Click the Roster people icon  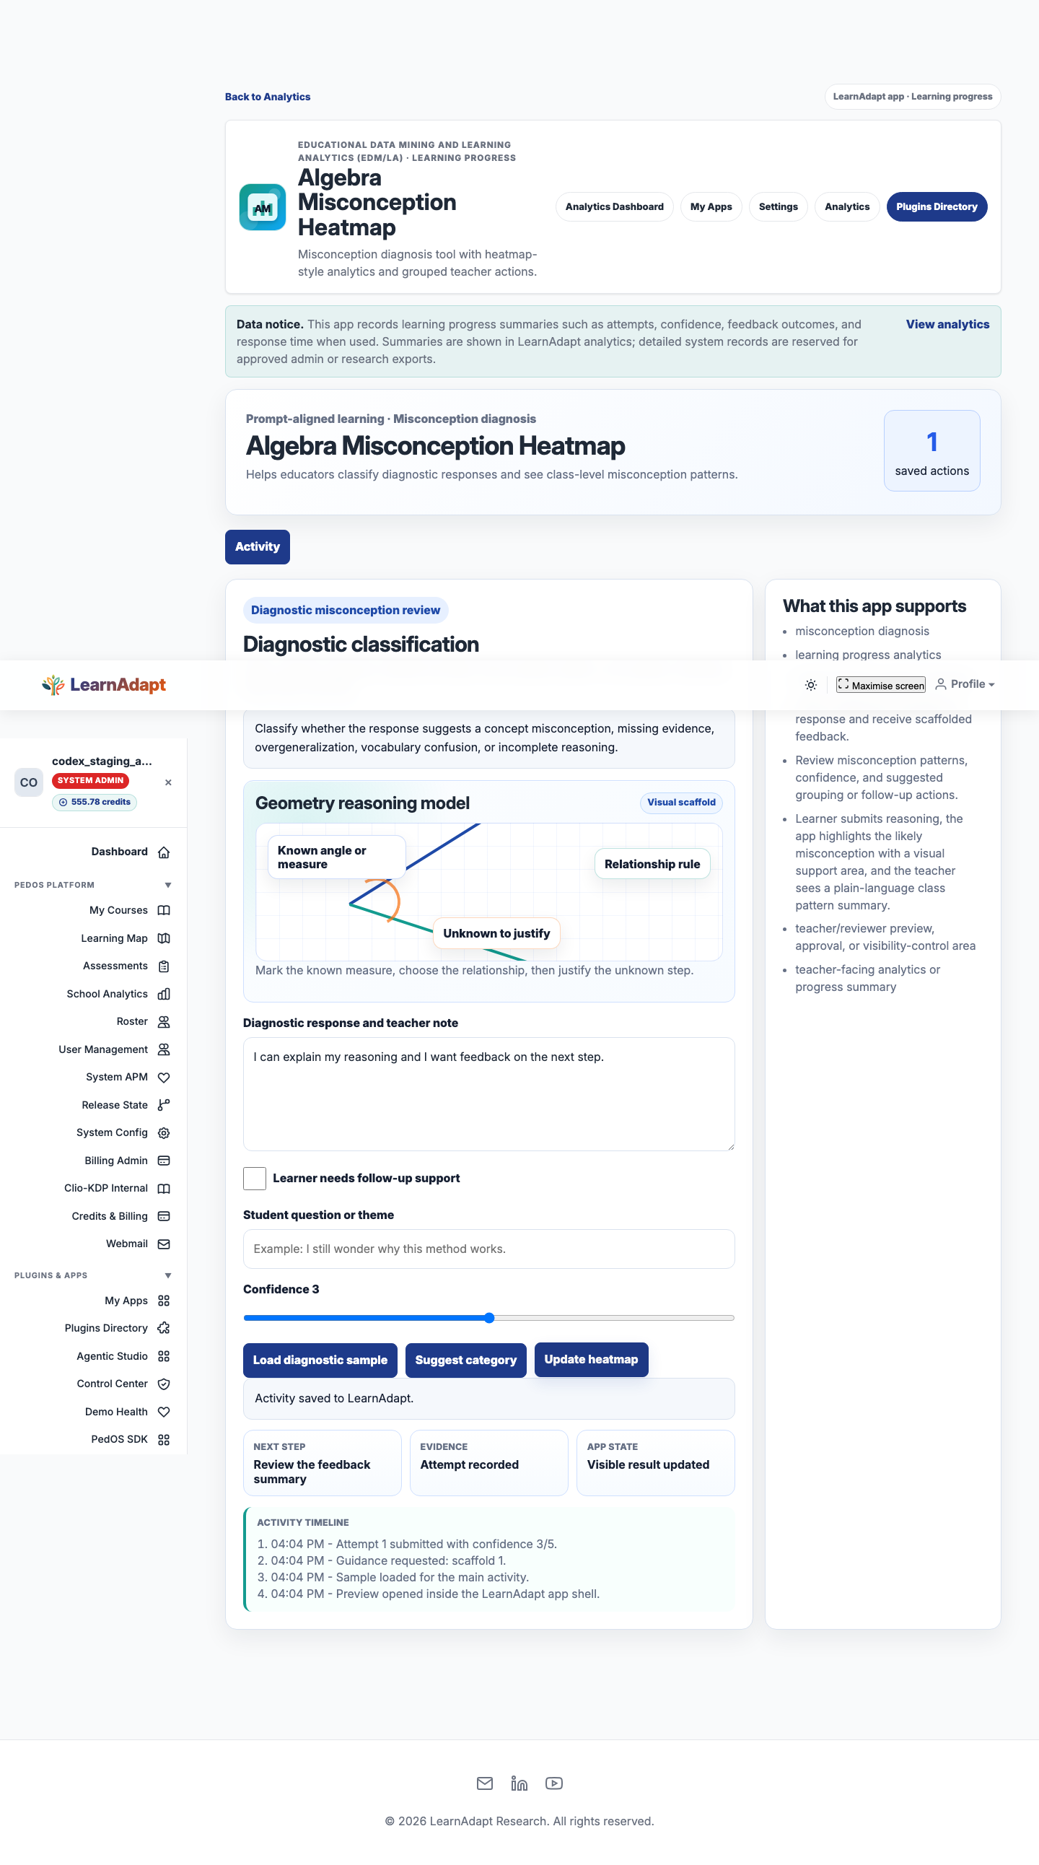(164, 1021)
